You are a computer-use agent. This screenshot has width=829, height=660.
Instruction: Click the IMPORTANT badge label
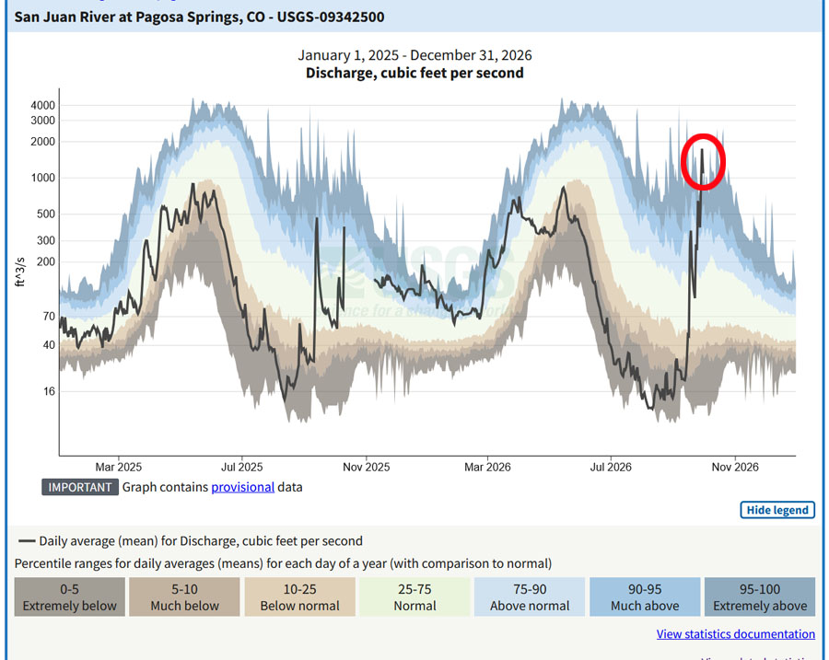tap(80, 487)
